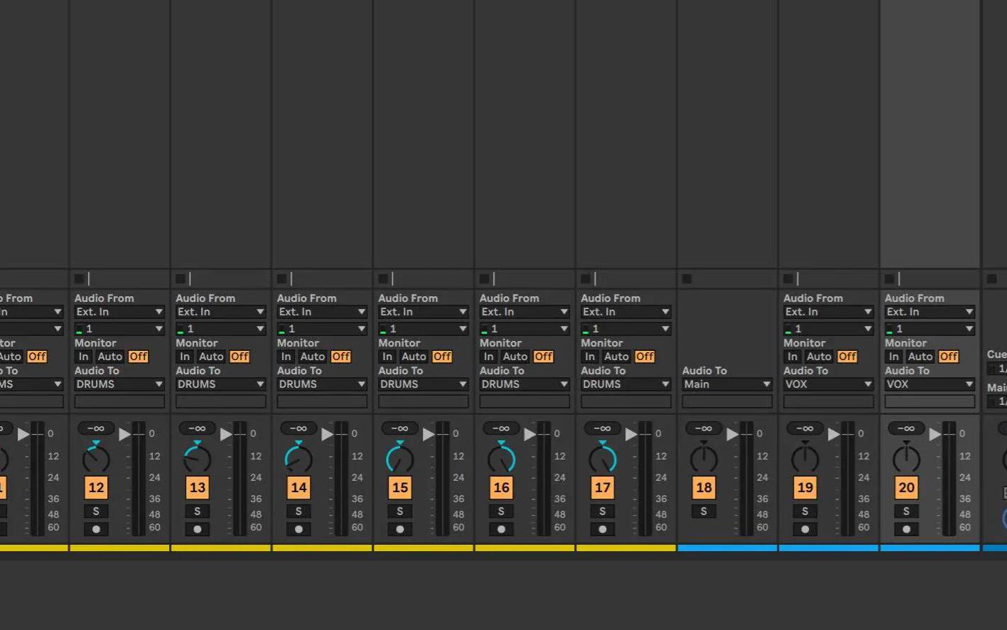Click pan knob on track 15

pos(400,458)
